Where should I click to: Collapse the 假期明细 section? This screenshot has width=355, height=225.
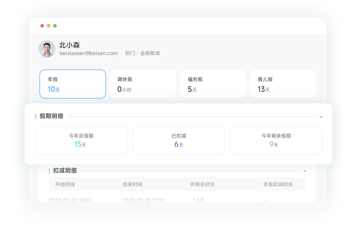(321, 117)
